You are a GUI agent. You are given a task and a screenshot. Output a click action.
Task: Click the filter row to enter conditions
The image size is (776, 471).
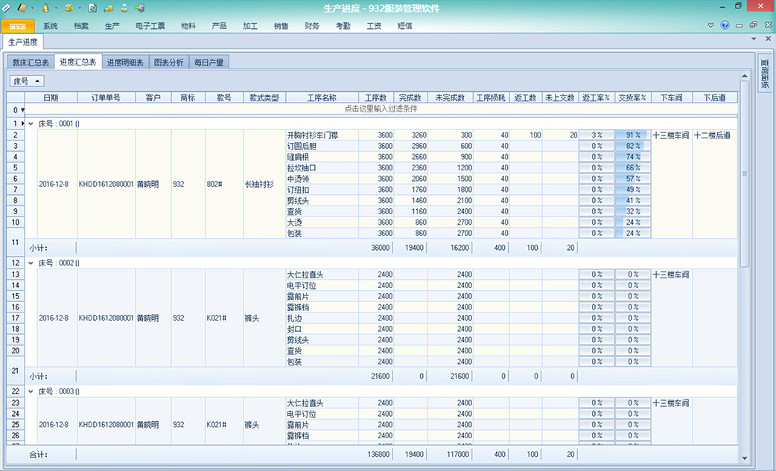[x=381, y=109]
